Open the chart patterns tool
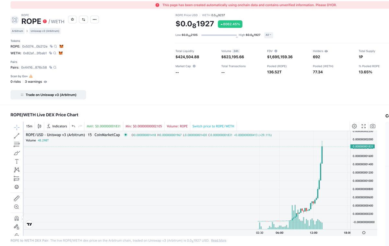Image resolution: width=389 pixels, height=246 pixels. (17, 170)
